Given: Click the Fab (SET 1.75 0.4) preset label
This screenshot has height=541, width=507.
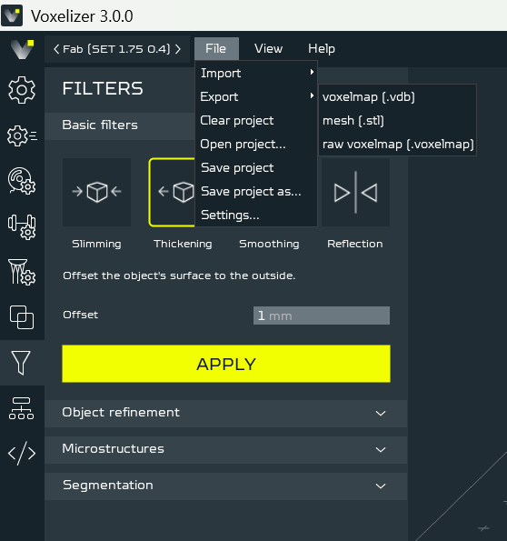Looking at the screenshot, I should point(116,49).
